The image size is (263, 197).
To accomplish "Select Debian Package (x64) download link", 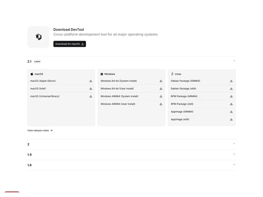I will click(202, 88).
